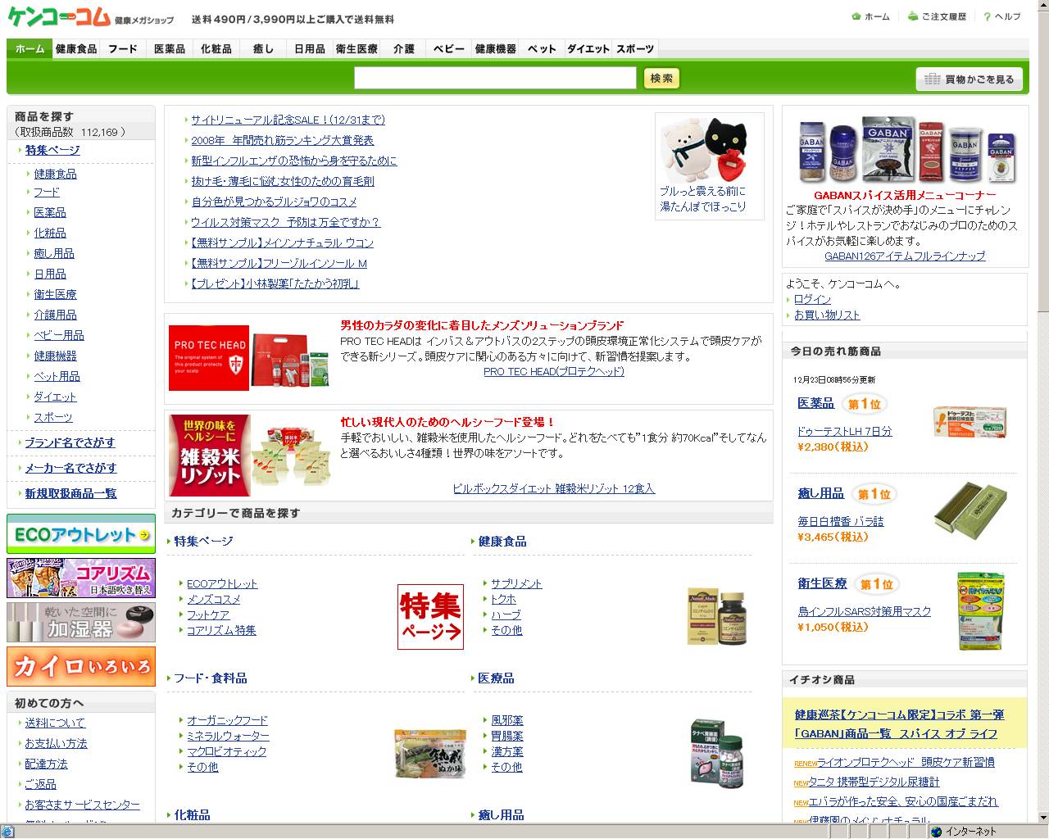Open the ホーム tab in navigation
The width and height of the screenshot is (1049, 839).
click(30, 49)
